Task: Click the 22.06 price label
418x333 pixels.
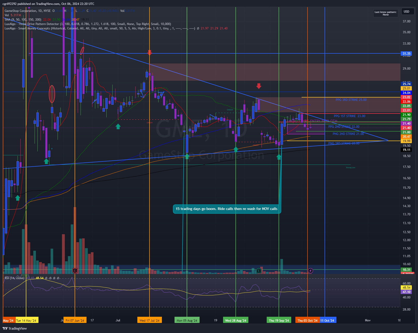Action: pos(406,101)
